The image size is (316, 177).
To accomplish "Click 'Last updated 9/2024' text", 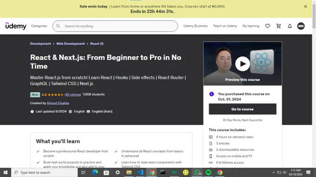I will tap(51, 112).
